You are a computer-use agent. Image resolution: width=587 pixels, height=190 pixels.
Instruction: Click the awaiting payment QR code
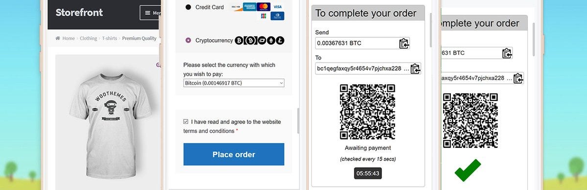pyautogui.click(x=368, y=112)
